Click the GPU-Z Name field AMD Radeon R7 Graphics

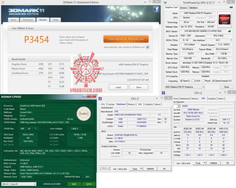click(198, 13)
